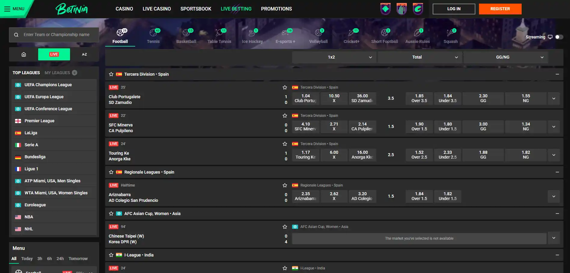
Task: Focus the team or championship search field
Action: [x=54, y=35]
